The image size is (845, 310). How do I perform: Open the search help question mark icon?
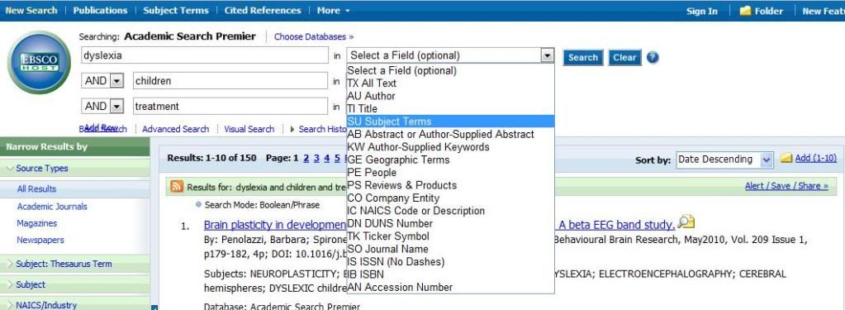coord(653,58)
